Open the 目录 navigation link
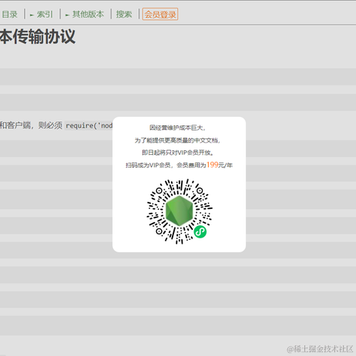This screenshot has height=356, width=356. (9, 14)
